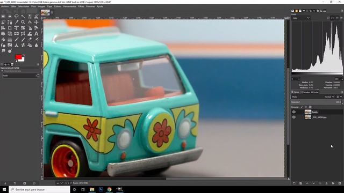Select the Rectangle Select tool
Viewport: 344px width, 193px height.
point(3,17)
